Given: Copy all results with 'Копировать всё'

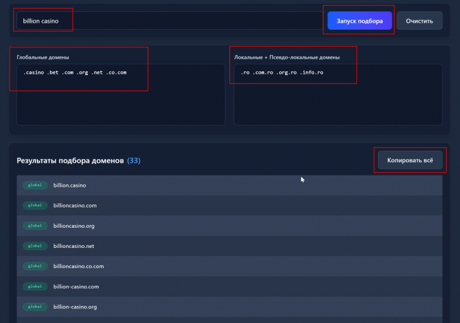Looking at the screenshot, I should pyautogui.click(x=410, y=160).
